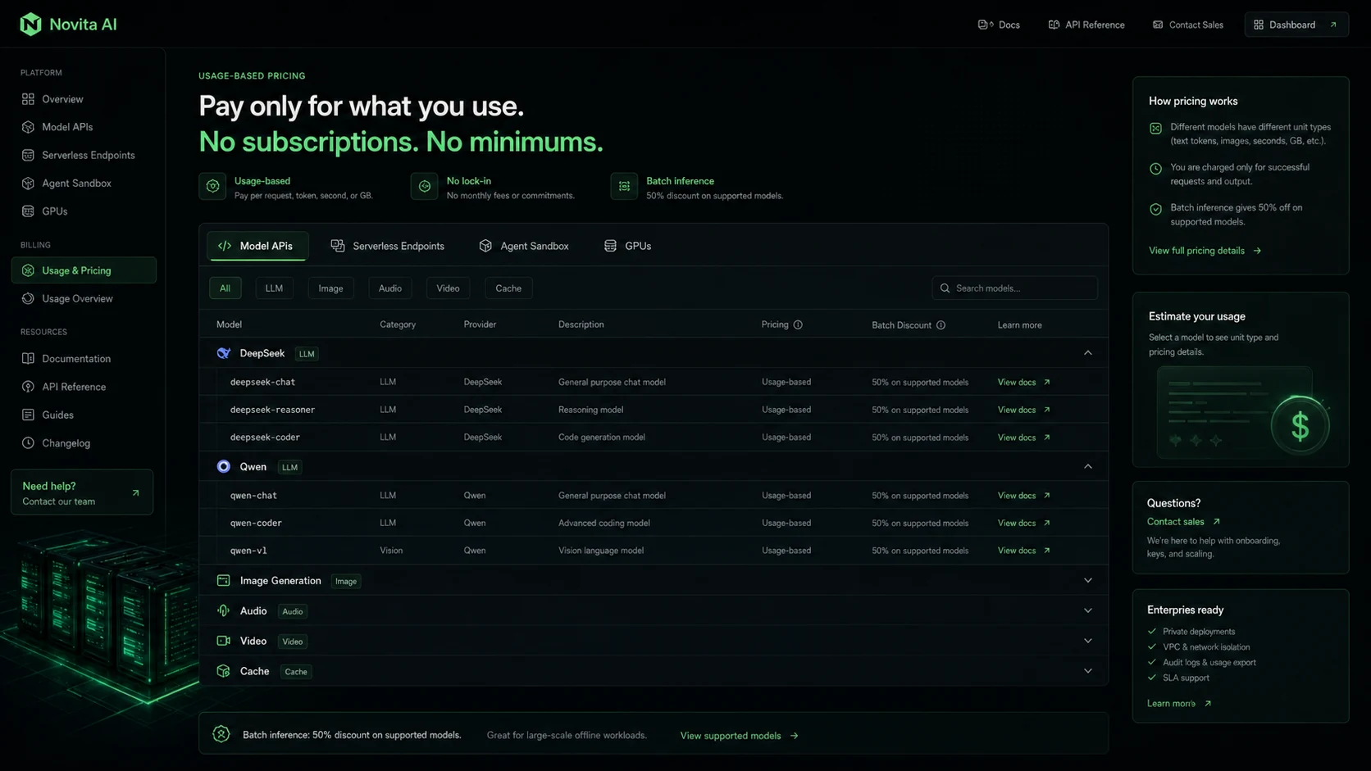Click the Batch Discount info icon
The height and width of the screenshot is (771, 1371).
tap(941, 325)
